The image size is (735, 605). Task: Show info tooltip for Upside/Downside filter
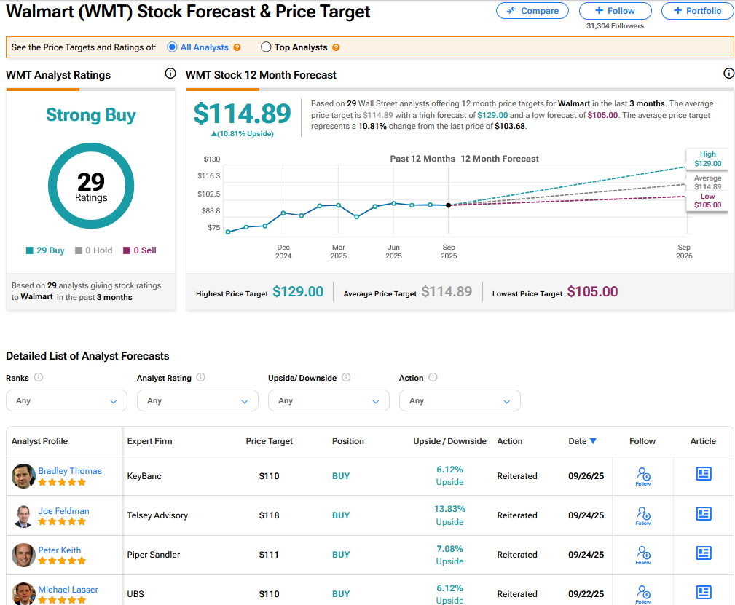(346, 377)
